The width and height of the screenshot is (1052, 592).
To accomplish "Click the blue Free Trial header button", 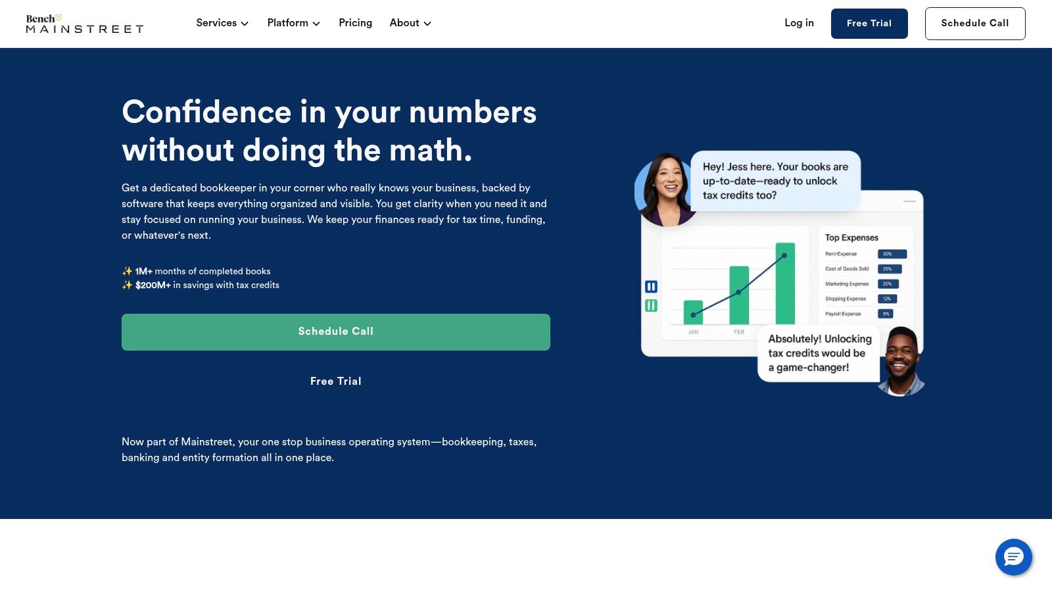I will click(x=869, y=24).
